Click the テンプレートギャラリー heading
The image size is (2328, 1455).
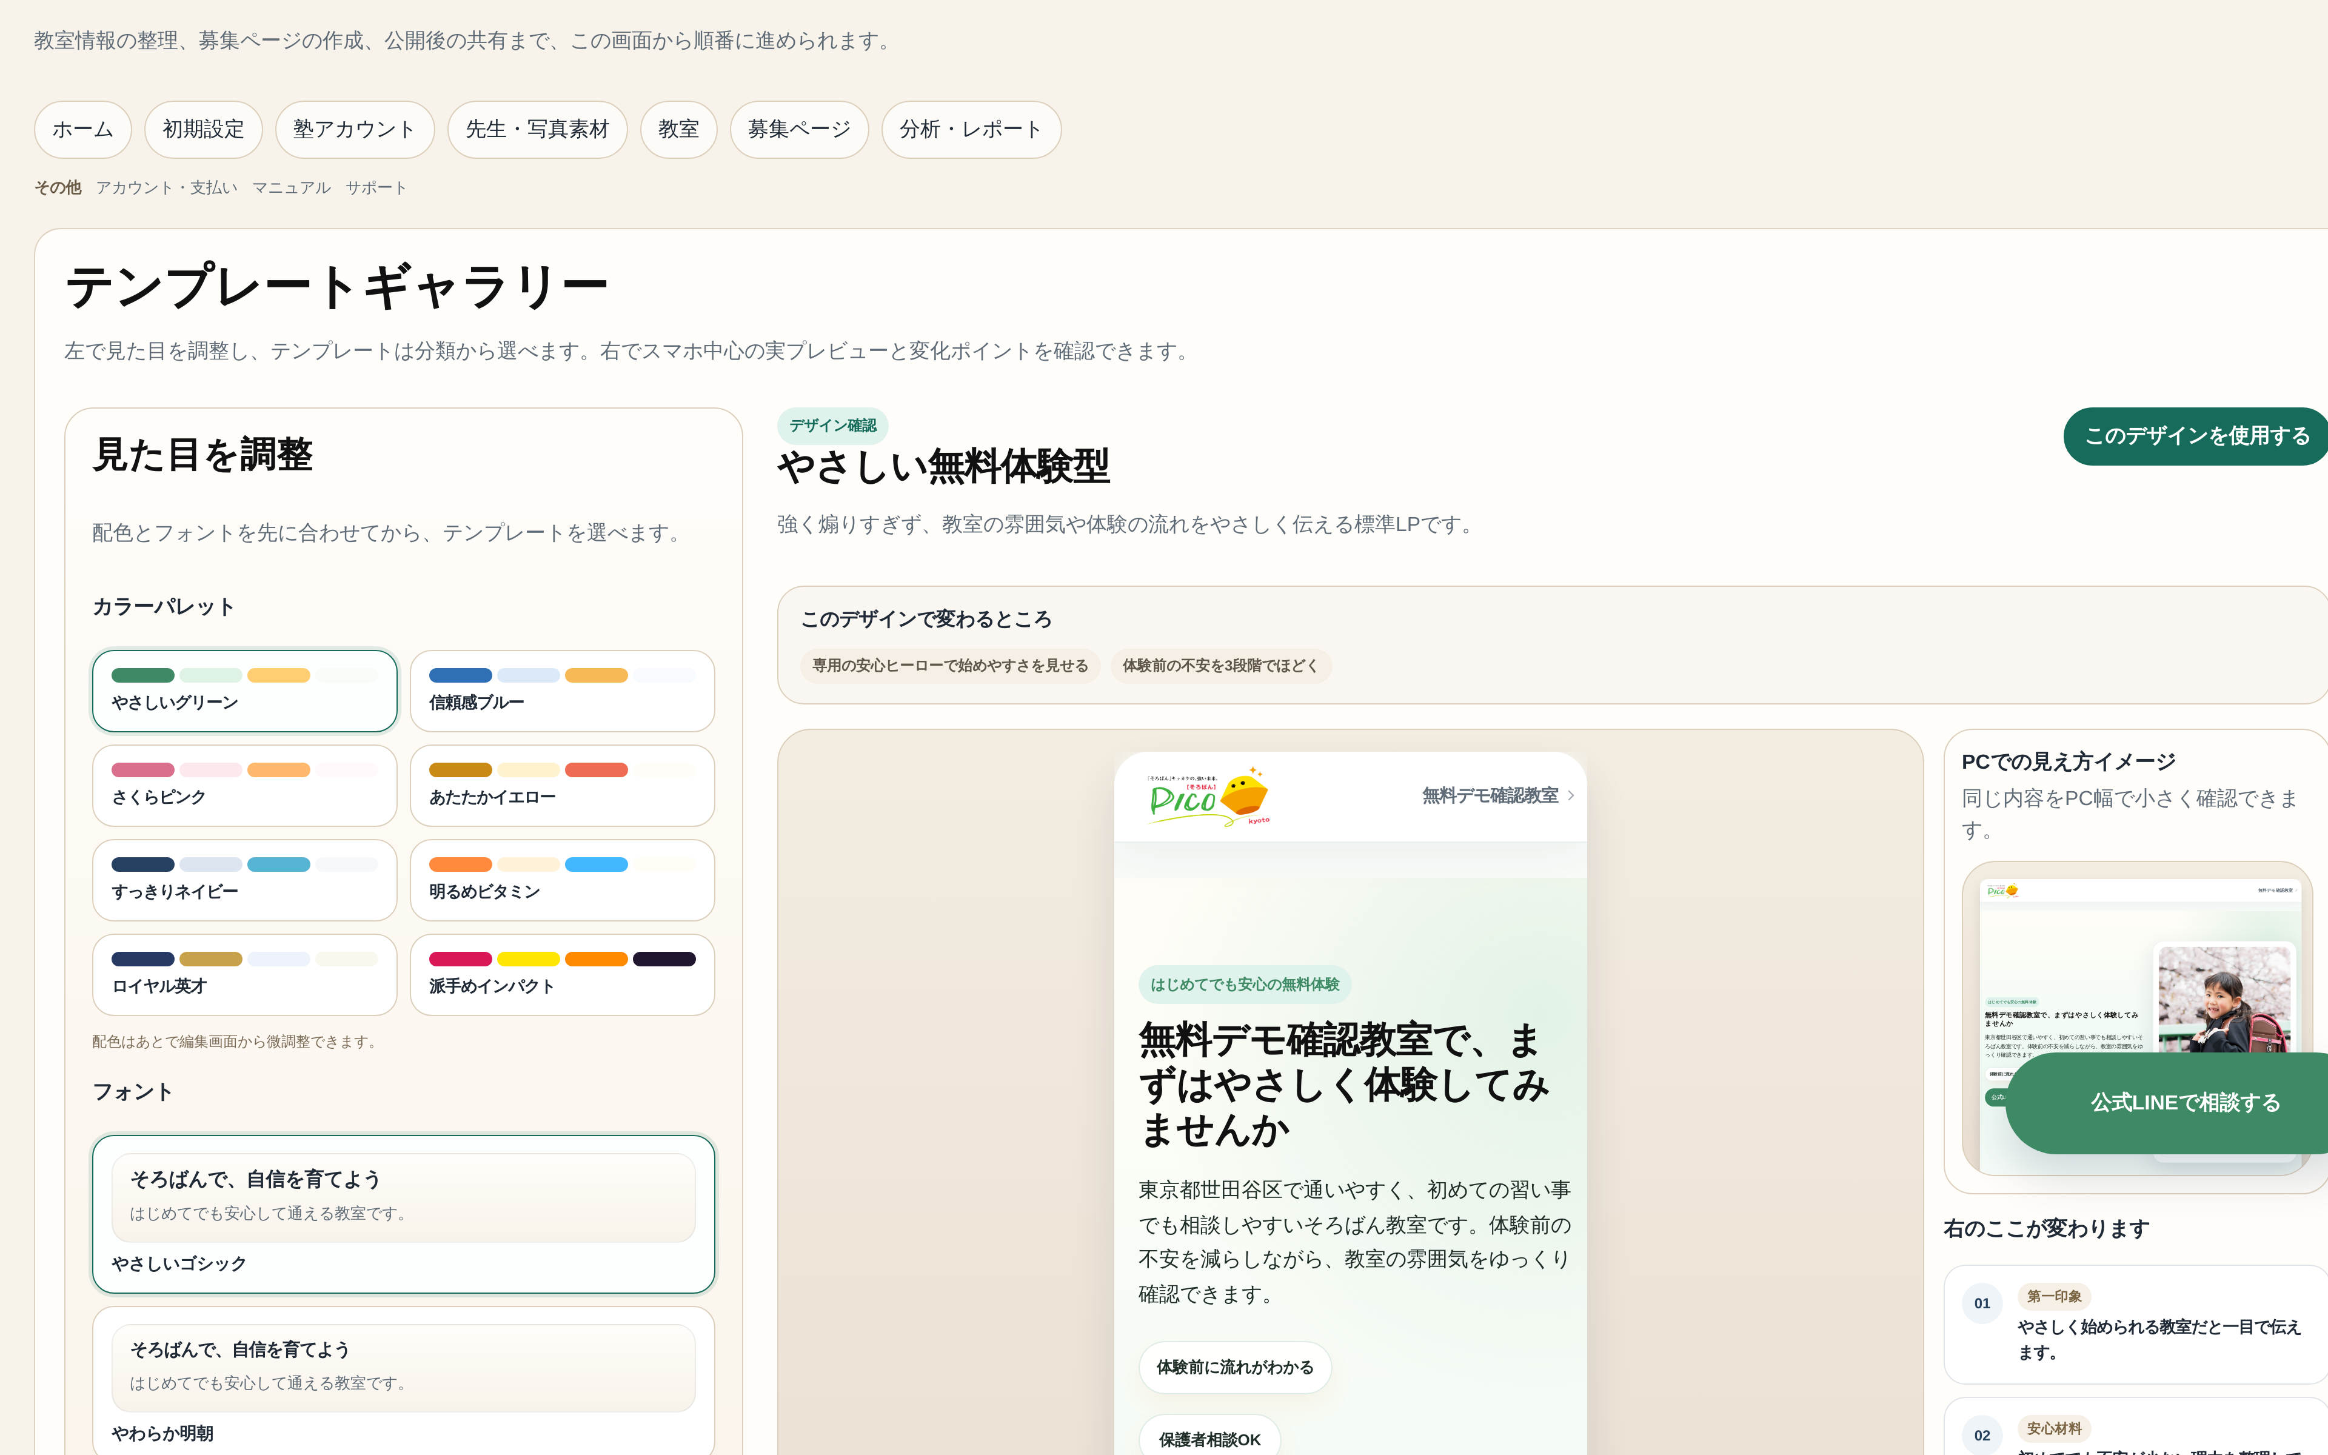(336, 287)
